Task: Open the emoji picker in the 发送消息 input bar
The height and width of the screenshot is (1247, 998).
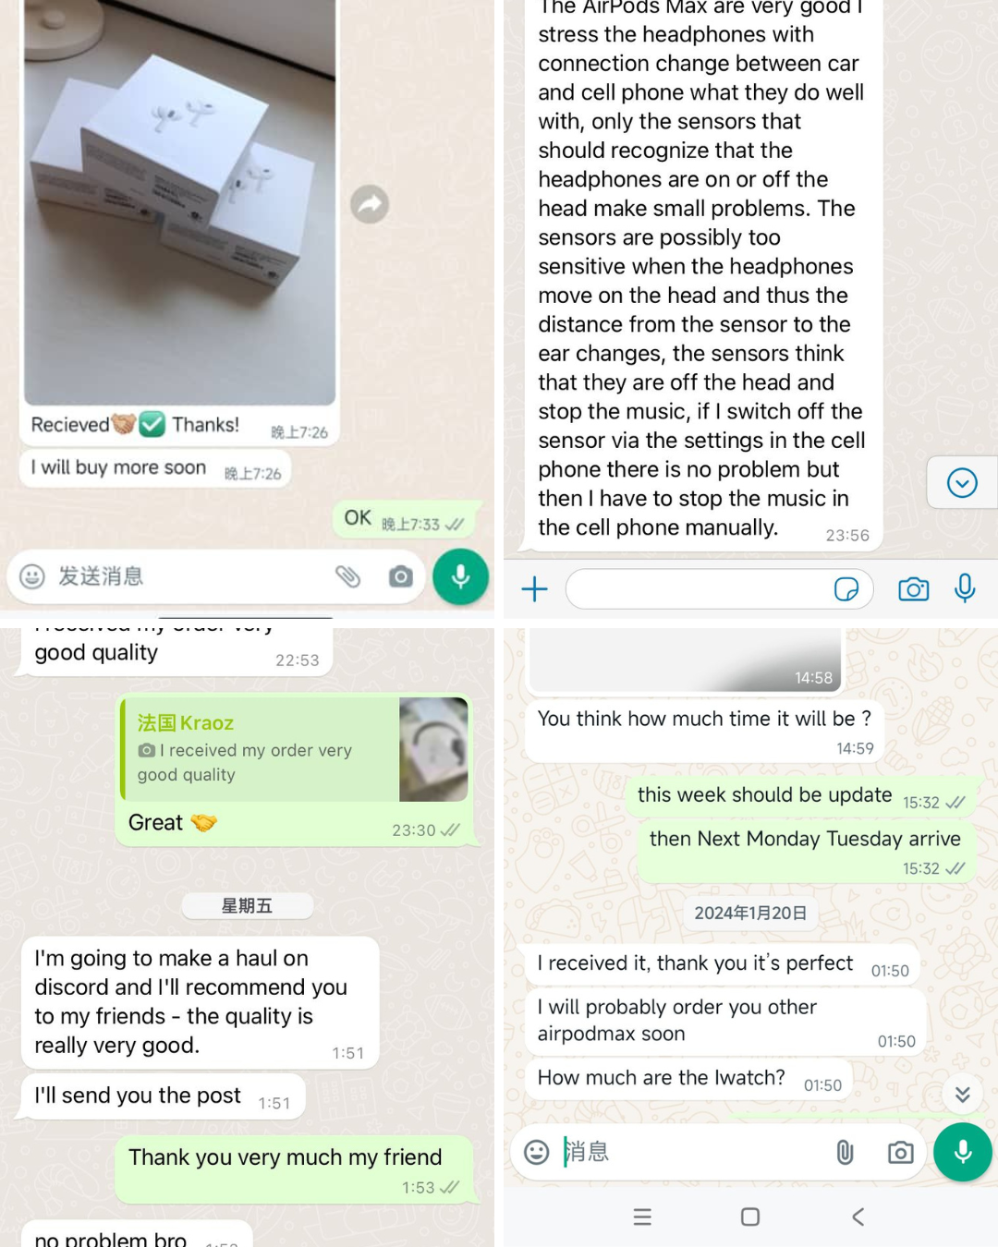Action: 32,577
